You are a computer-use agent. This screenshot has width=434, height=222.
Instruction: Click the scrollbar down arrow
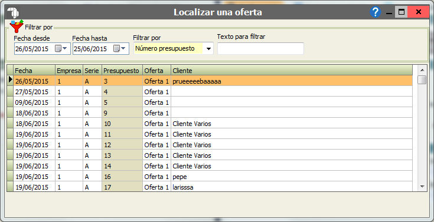[422, 187]
